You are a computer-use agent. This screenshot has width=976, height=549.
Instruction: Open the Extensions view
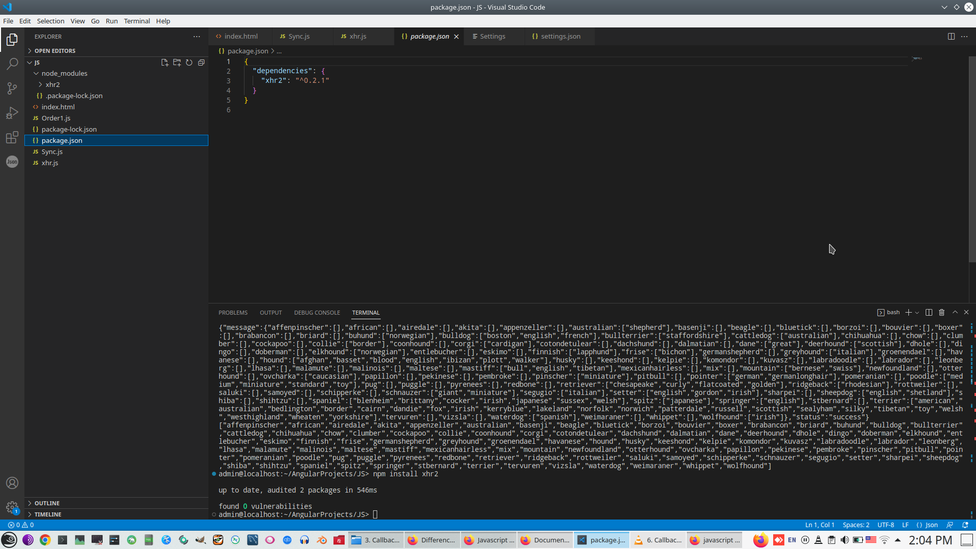[x=12, y=137]
